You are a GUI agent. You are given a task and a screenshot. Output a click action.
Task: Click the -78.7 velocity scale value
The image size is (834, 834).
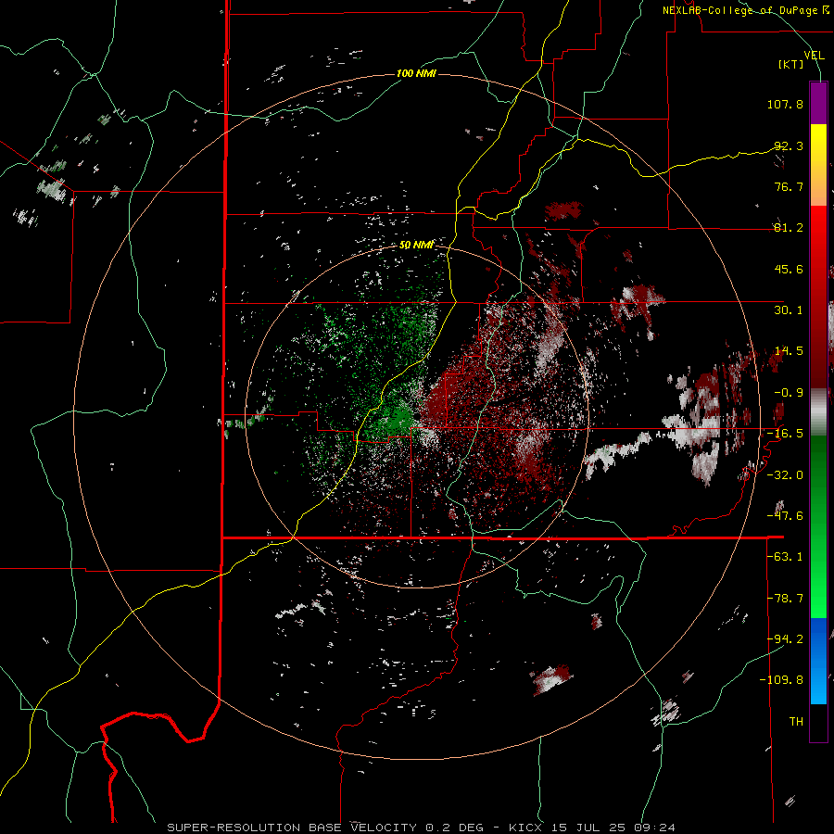785,599
